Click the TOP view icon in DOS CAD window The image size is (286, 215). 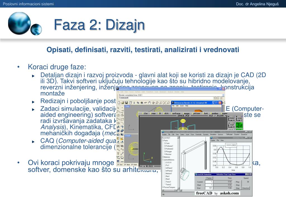[x=232, y=125]
